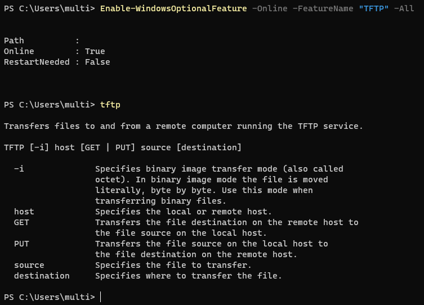Screen dimensions: 424x305
Task: Click the PUT option in help list
Action: click(x=21, y=244)
